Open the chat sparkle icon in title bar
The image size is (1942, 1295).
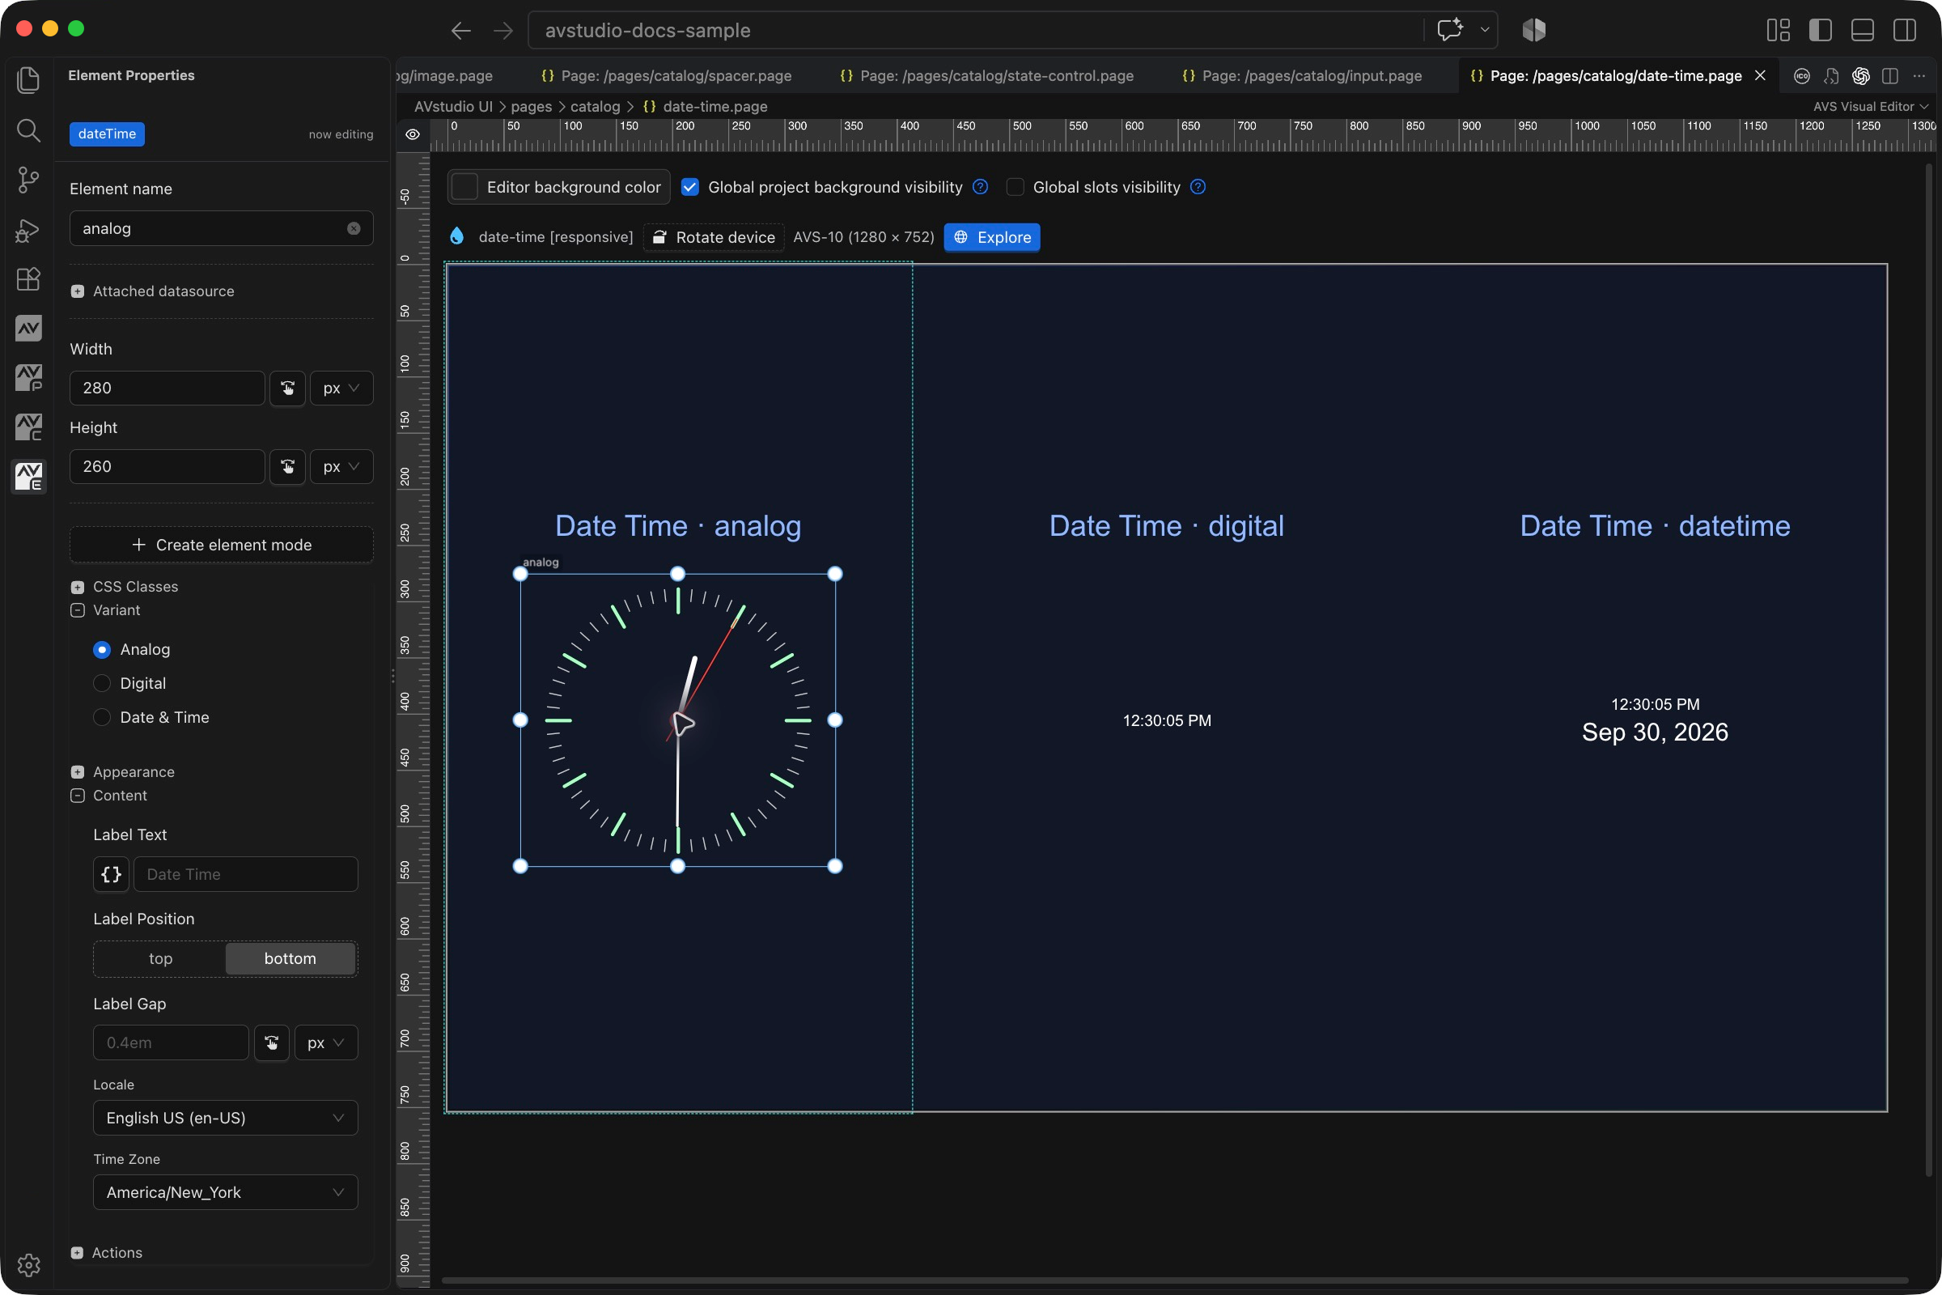point(1450,31)
